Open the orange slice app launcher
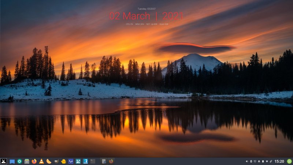293x165 pixels. point(49,161)
